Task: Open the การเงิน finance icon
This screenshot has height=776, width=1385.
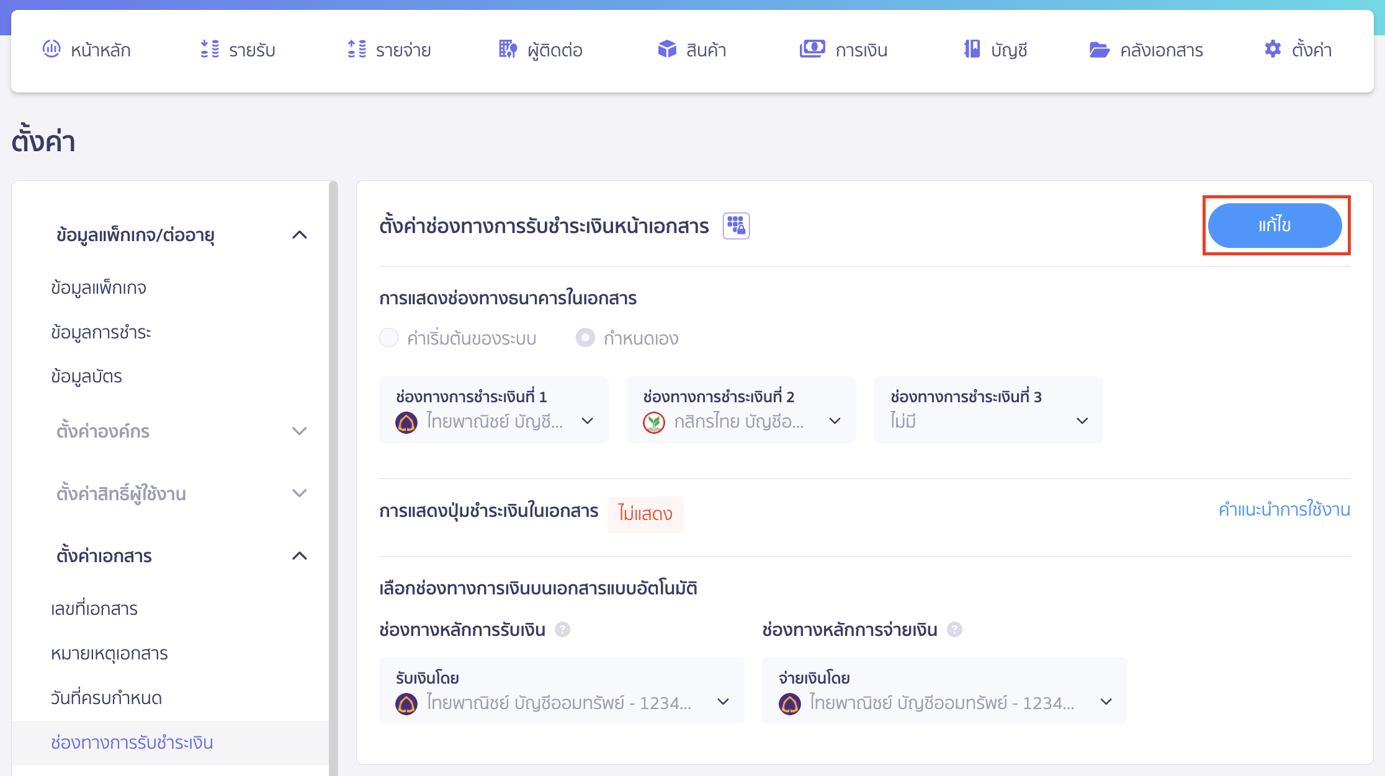Action: (x=813, y=49)
